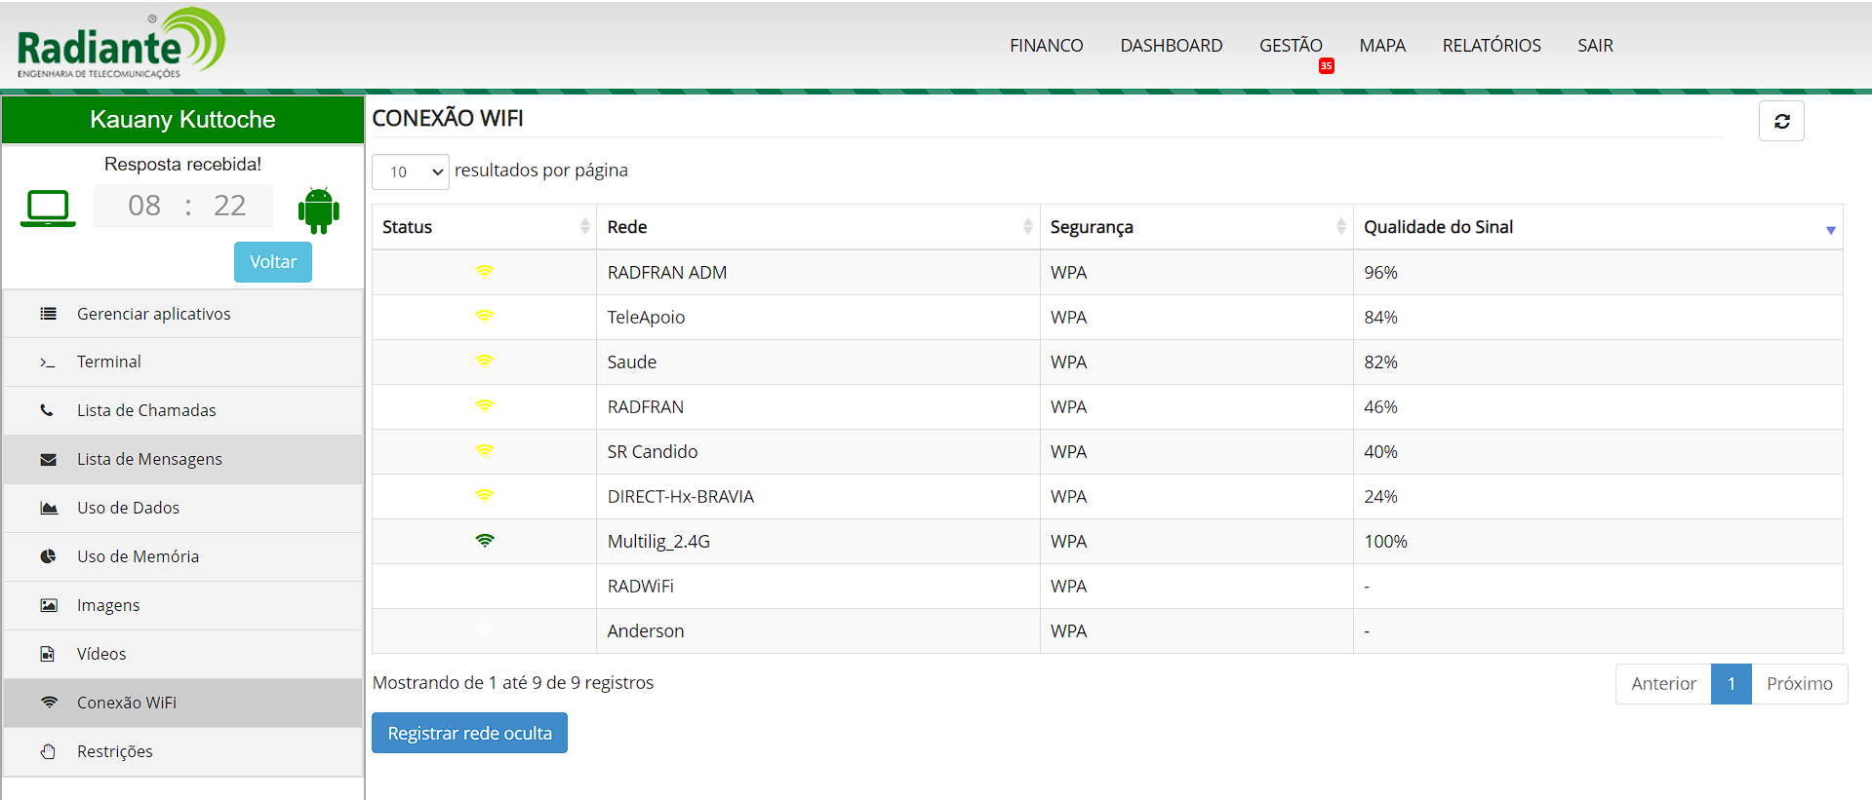Open Terminal from the sidebar
The image size is (1872, 800).
[109, 362]
